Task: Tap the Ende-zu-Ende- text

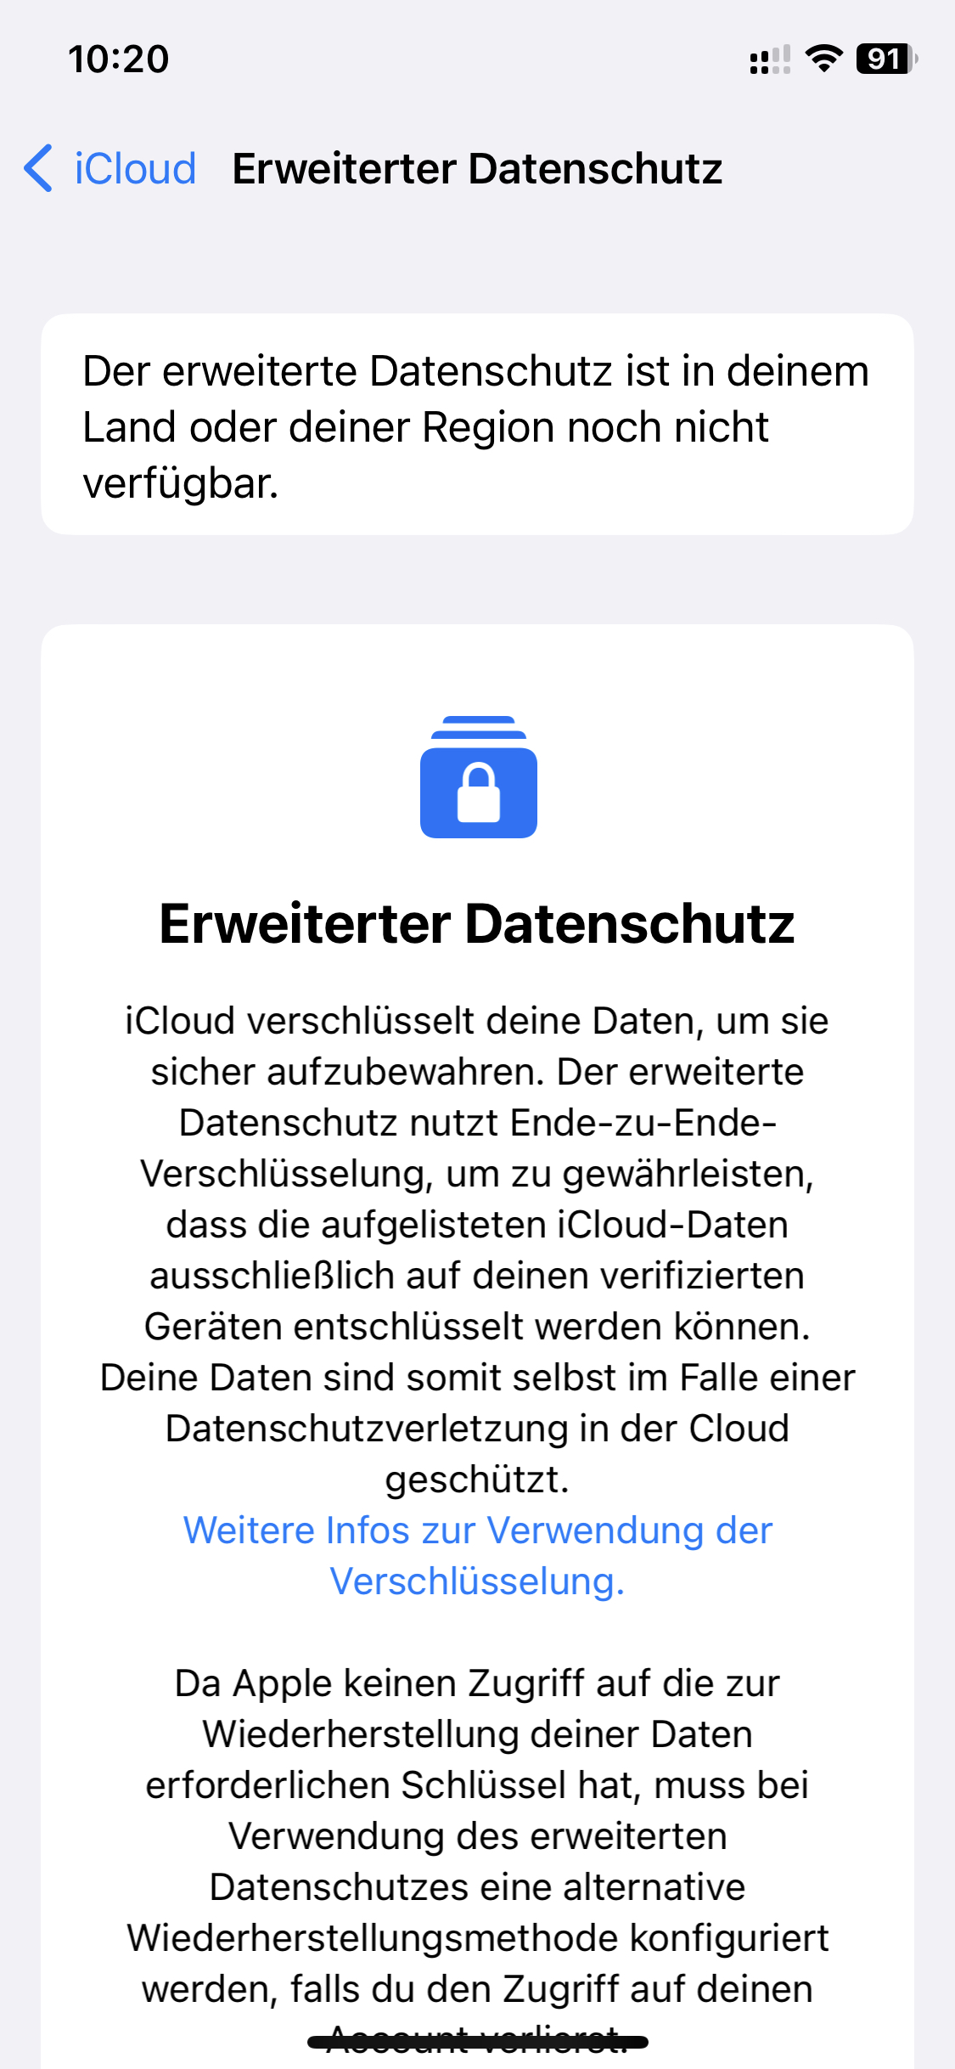Action: click(x=643, y=1123)
